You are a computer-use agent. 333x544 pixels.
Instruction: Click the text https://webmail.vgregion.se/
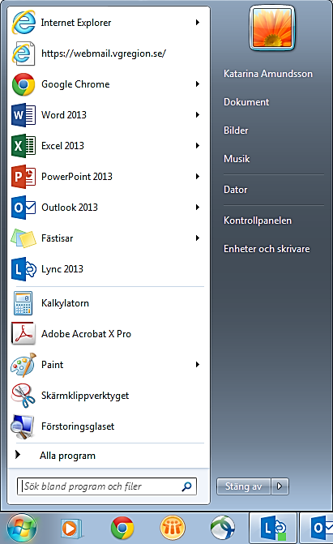tap(104, 54)
